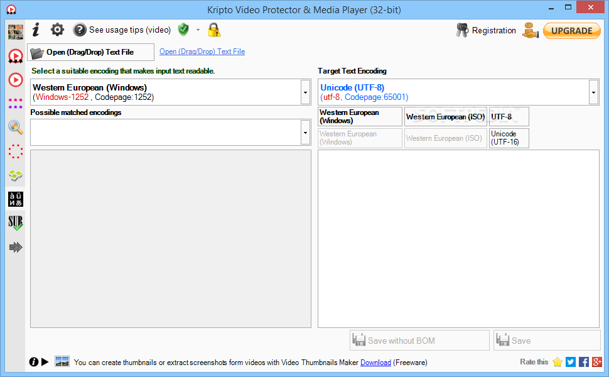Expand the Target Text Encoding Unicode UTF-8 dropdown
Screen dimensions: 609x377
point(593,92)
